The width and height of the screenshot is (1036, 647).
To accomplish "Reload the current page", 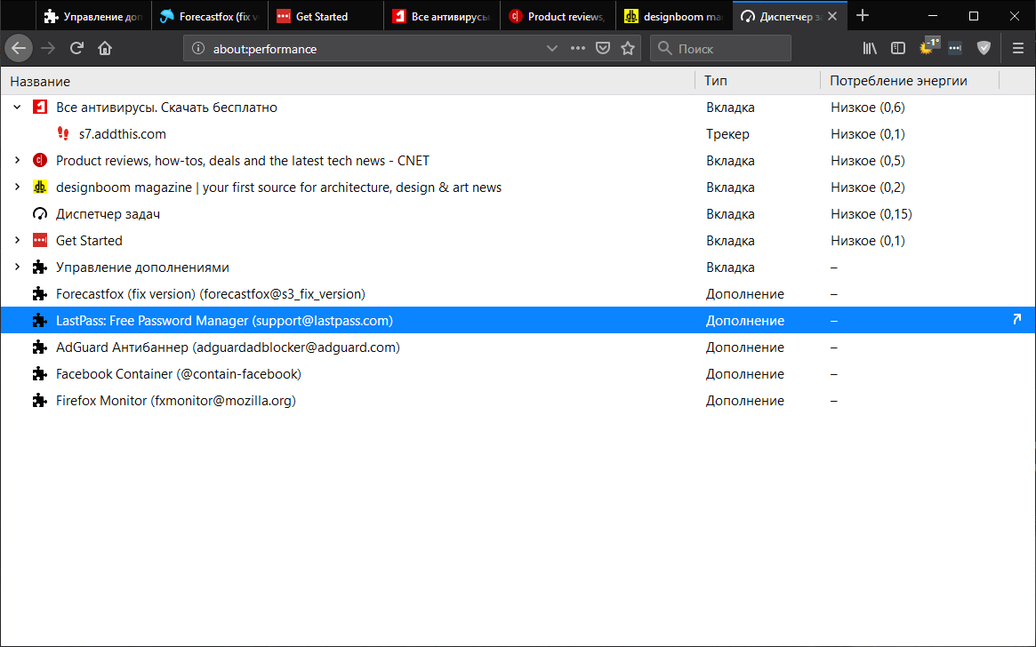I will click(76, 48).
